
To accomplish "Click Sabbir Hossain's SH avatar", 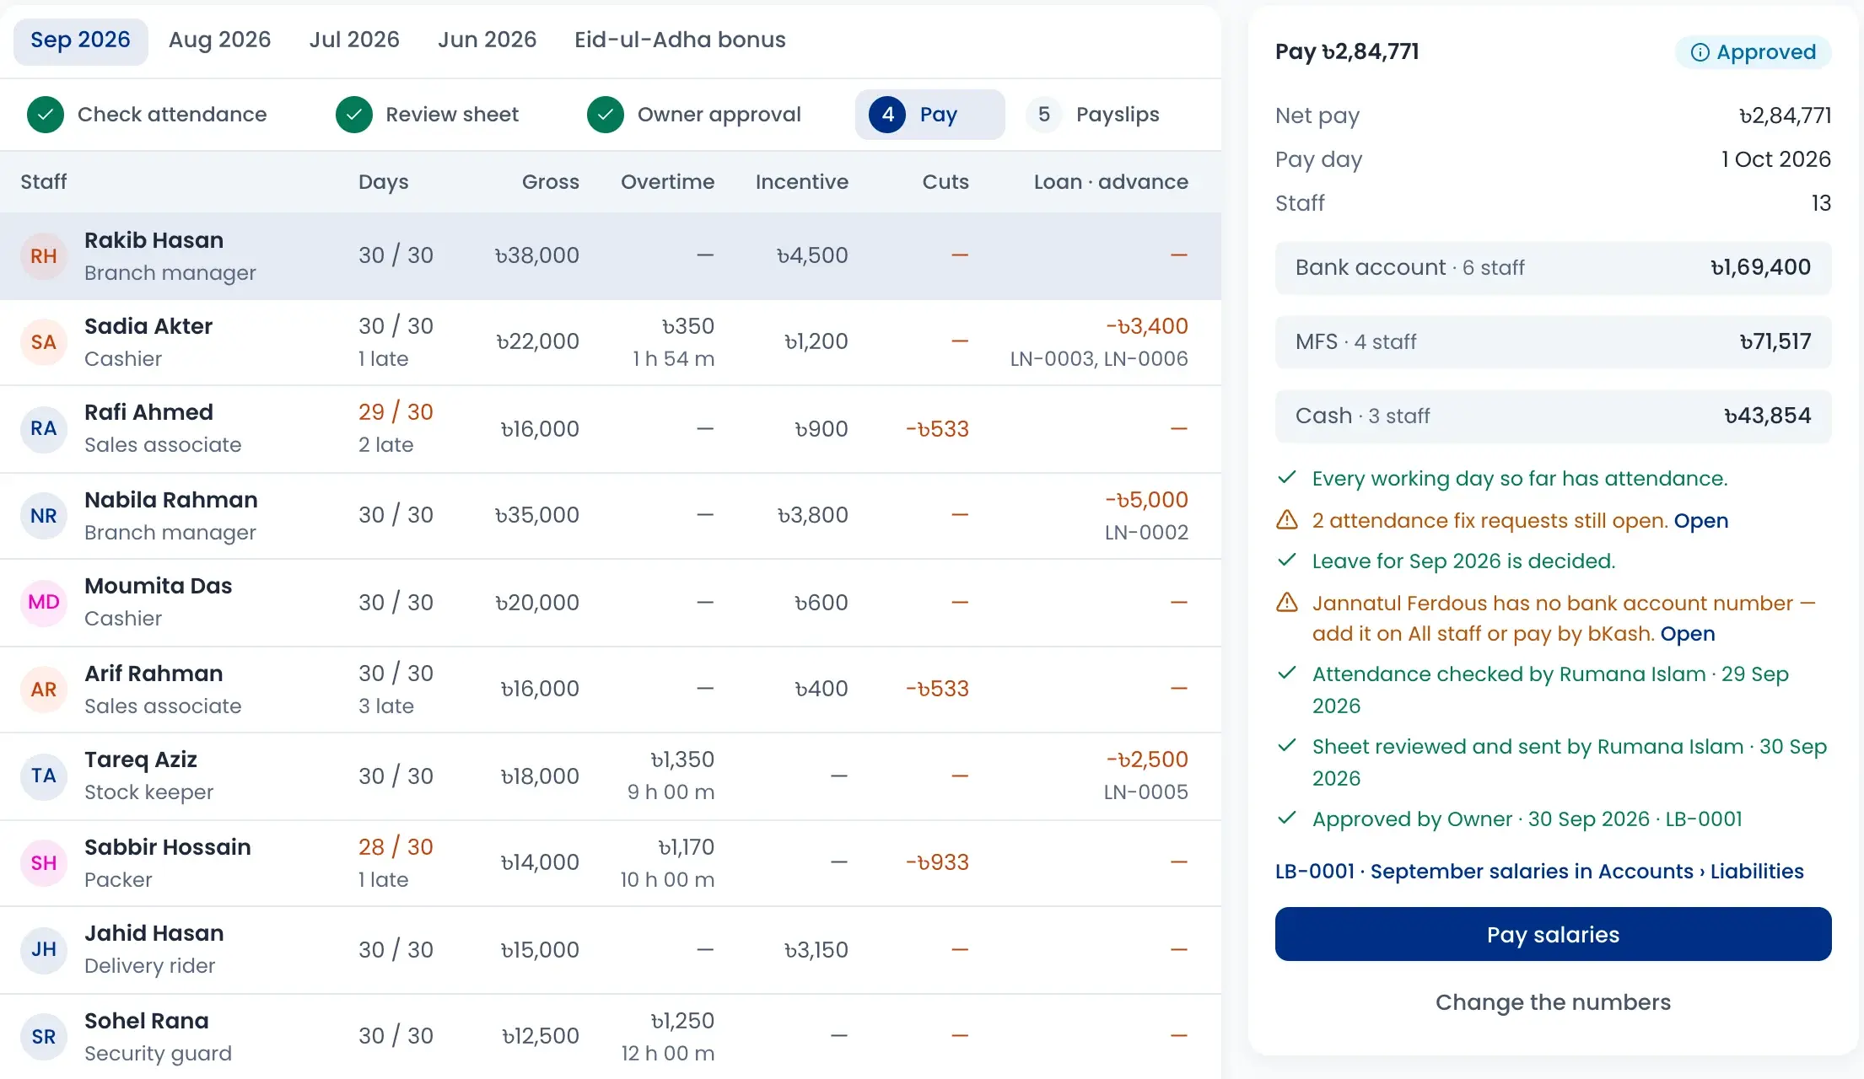I will [44, 863].
